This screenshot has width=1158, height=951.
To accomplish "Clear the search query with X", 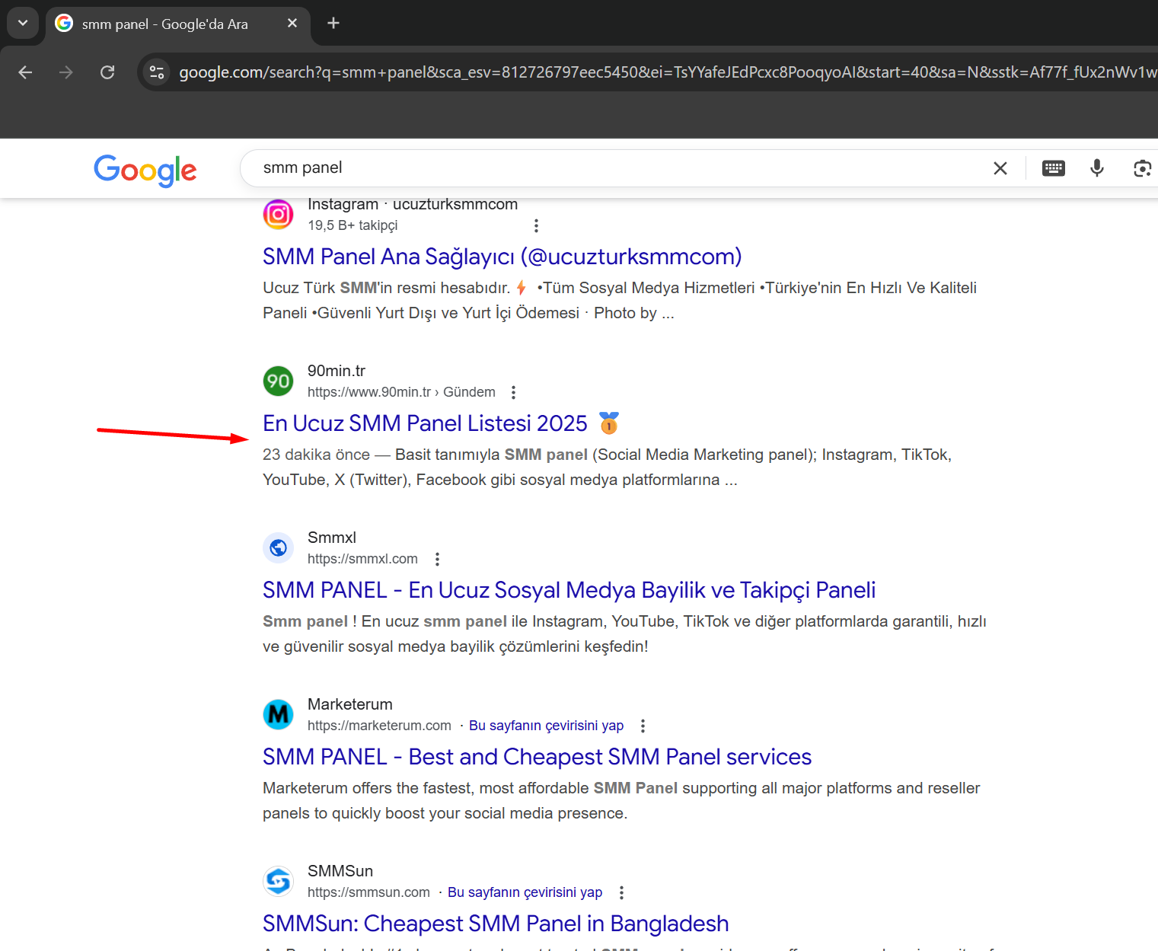I will pyautogui.click(x=1000, y=168).
